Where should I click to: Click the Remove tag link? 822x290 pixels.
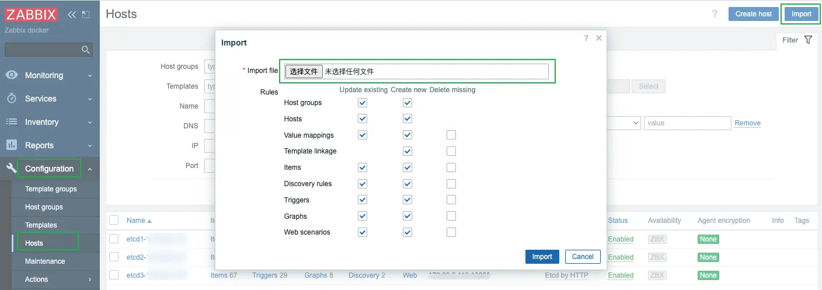pyautogui.click(x=747, y=123)
